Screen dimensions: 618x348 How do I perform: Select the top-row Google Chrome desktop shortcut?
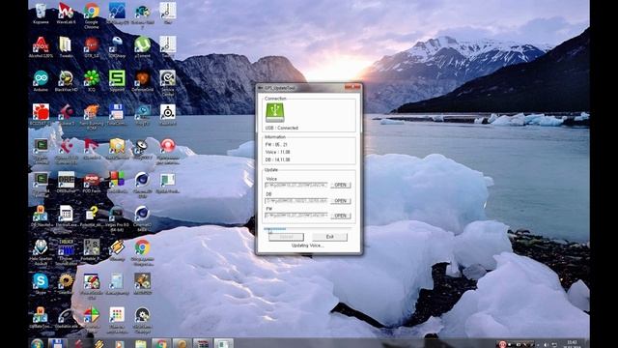92,15
